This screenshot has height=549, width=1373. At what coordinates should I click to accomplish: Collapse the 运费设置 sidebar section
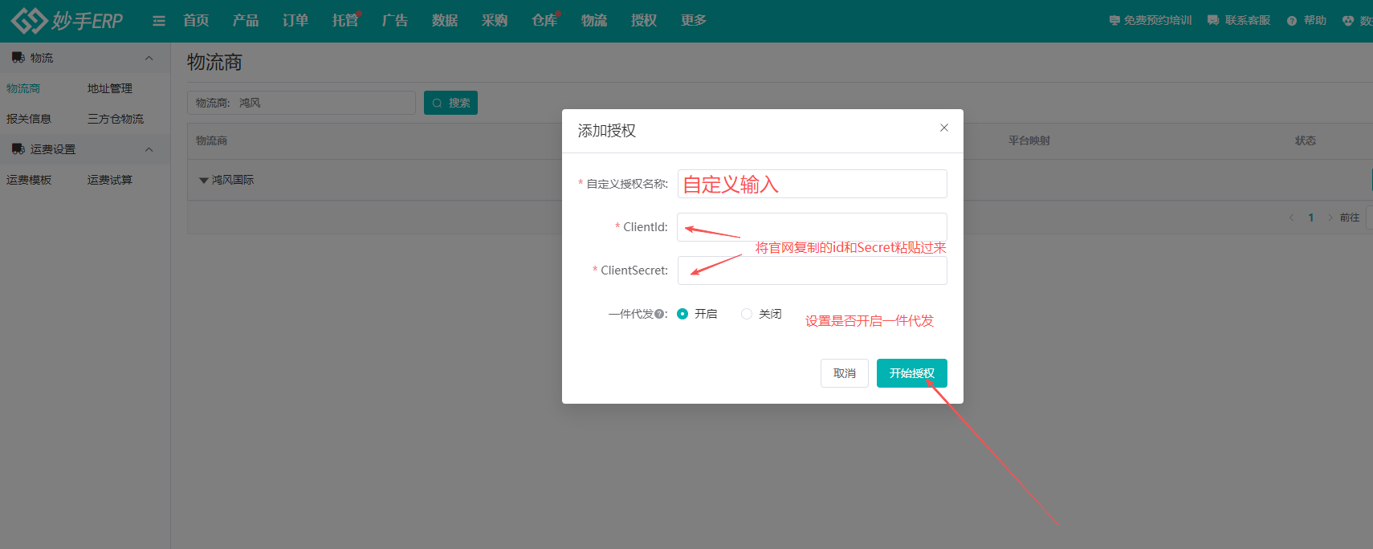click(149, 149)
